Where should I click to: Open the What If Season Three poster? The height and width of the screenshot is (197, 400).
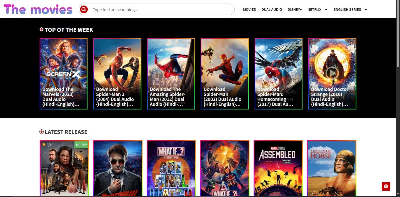[x=171, y=168]
